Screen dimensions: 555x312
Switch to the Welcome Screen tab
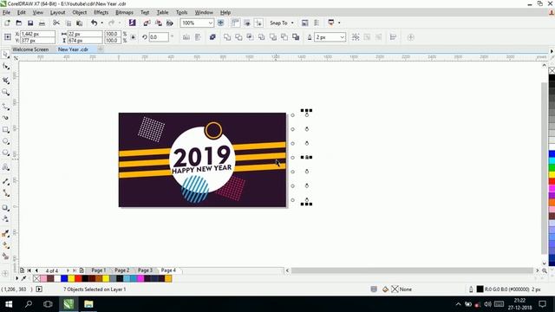30,49
